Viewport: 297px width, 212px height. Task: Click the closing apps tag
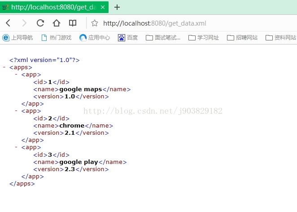[x=22, y=184]
